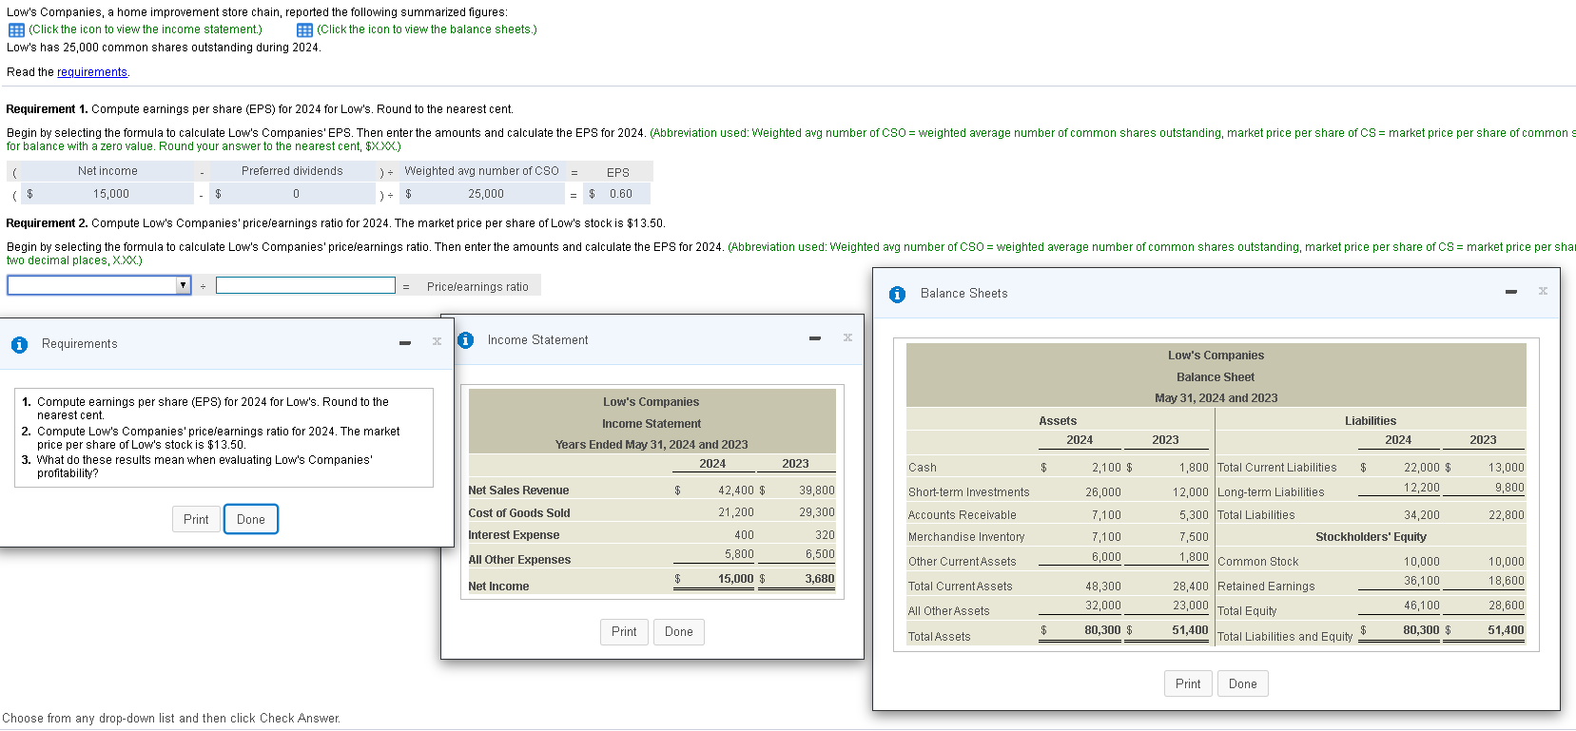Click Done in the Balance Sheets dialog
1576x731 pixels.
click(1243, 683)
